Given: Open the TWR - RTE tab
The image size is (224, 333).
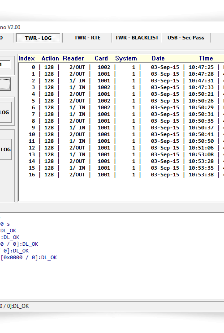Looking at the screenshot, I should pos(87,38).
